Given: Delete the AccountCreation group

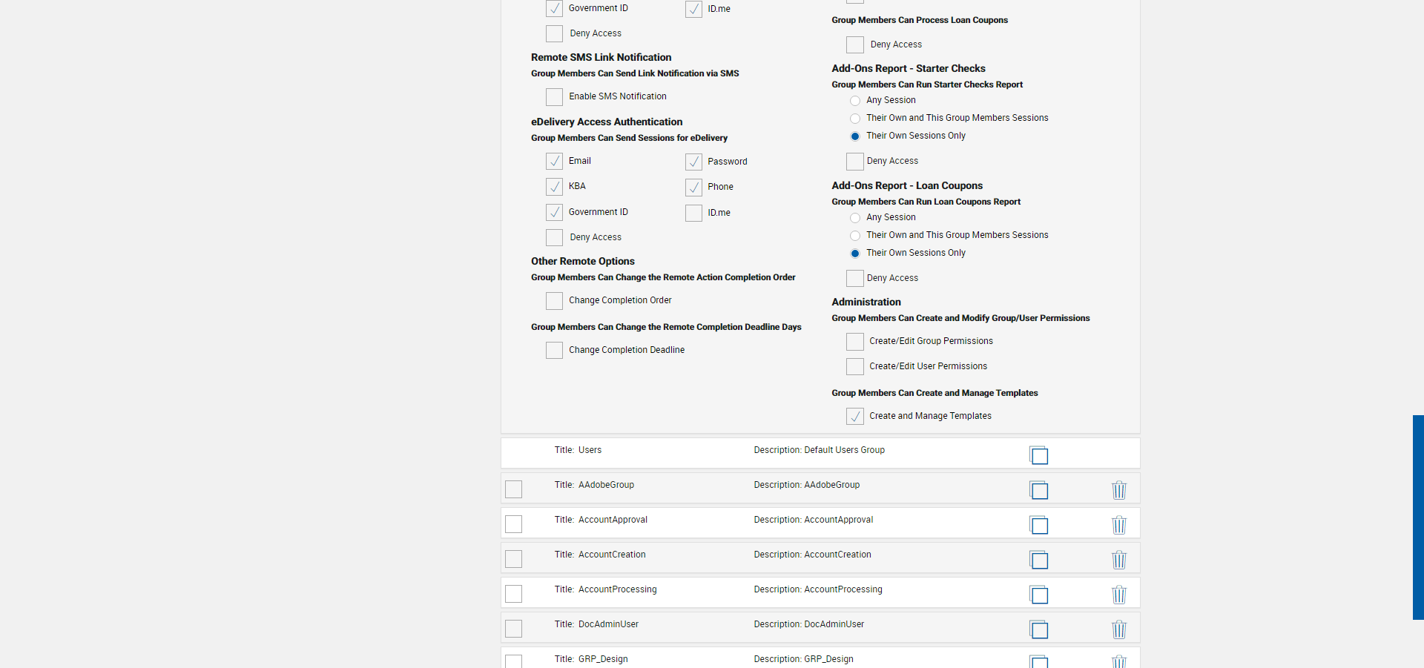Looking at the screenshot, I should 1119,560.
